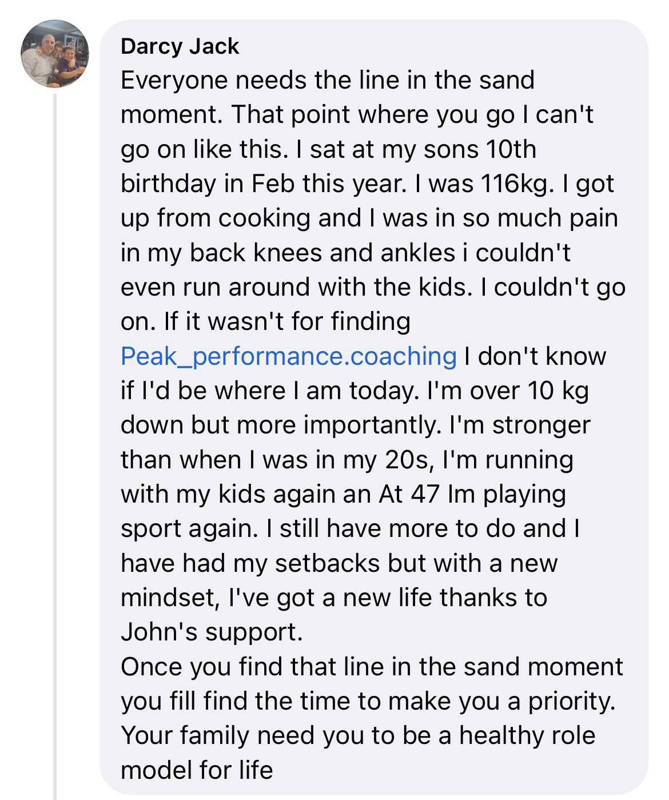Image resolution: width=669 pixels, height=800 pixels.
Task: Open the Peak_performance.coaching mention link
Action: tap(288, 356)
